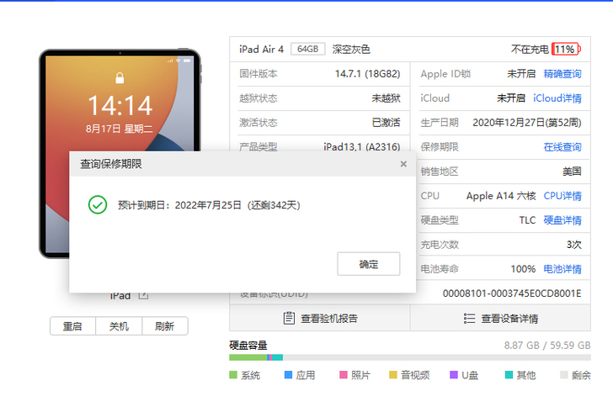
Task: Click 不在充电 charging status
Action: coord(530,50)
